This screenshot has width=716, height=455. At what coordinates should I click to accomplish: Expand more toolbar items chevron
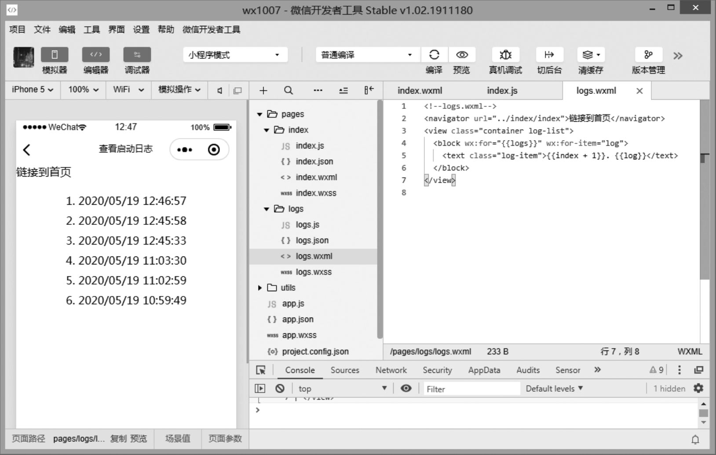tap(678, 56)
